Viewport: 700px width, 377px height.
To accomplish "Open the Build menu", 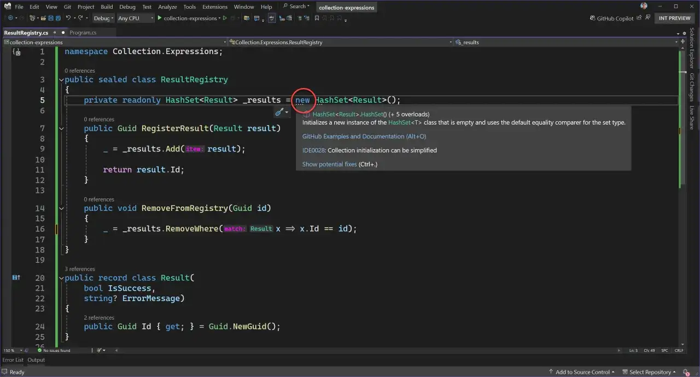I will [x=107, y=7].
